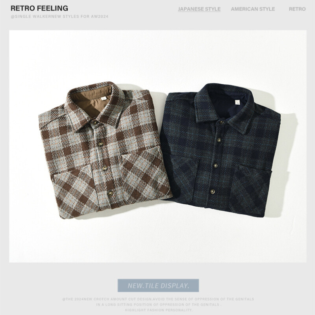
Task: Click the SINGLE WALKER AW2024 subtitle
Action: [59, 17]
